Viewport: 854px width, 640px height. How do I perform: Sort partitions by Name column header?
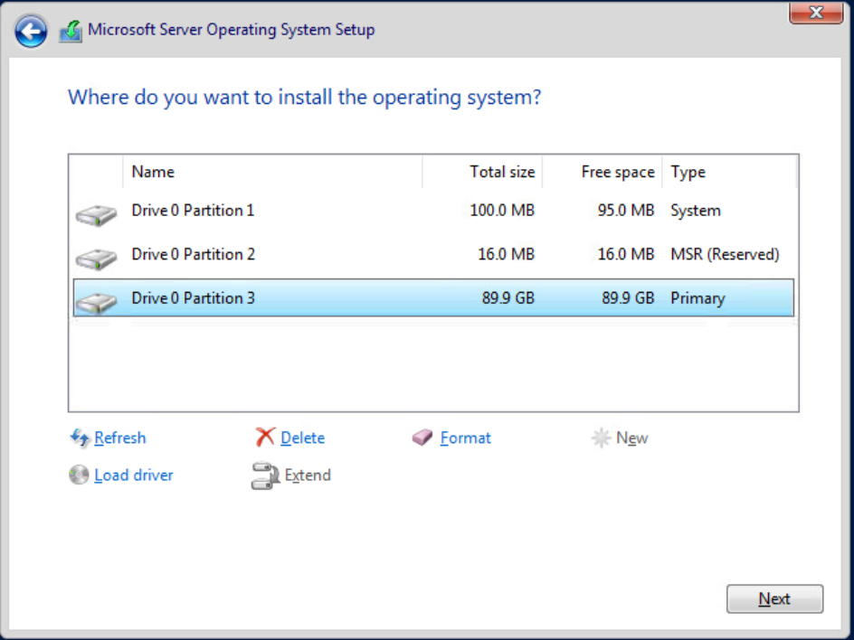point(271,172)
